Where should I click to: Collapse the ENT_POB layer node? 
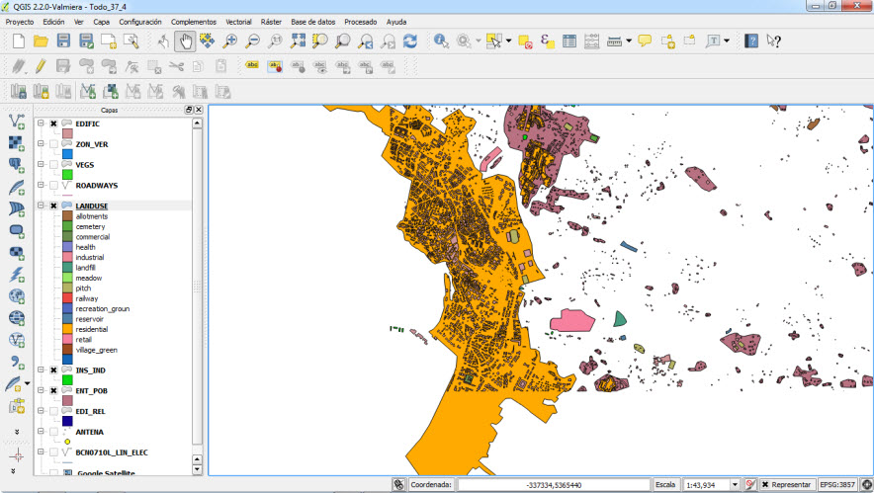pos(41,390)
